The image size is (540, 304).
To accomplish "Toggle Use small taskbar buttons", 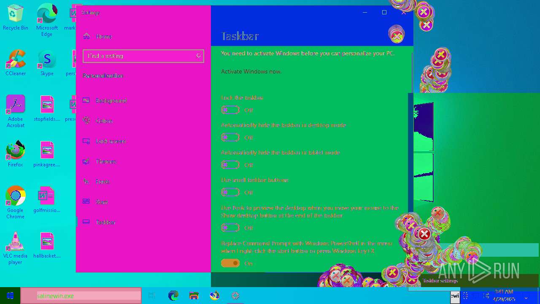I will click(230, 192).
